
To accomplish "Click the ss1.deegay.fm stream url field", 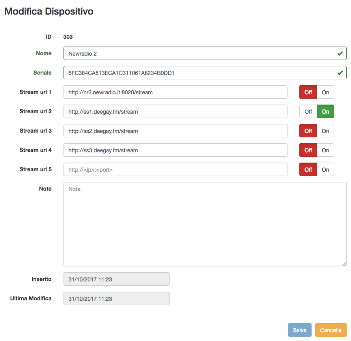I will click(x=175, y=111).
